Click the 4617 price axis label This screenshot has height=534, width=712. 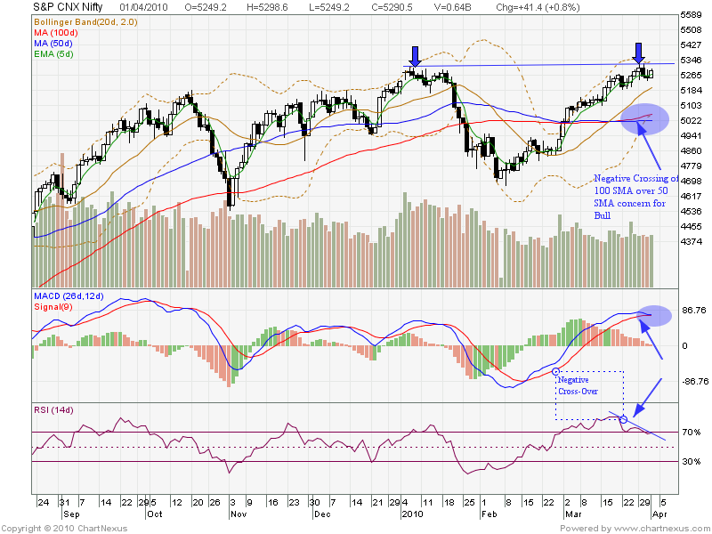(x=692, y=196)
